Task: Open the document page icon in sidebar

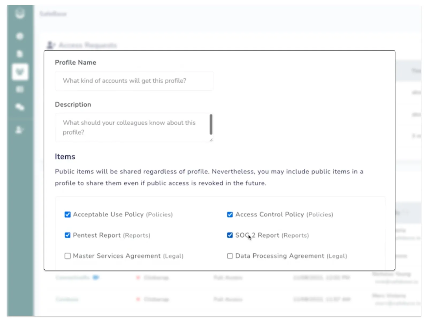Action: point(20,54)
